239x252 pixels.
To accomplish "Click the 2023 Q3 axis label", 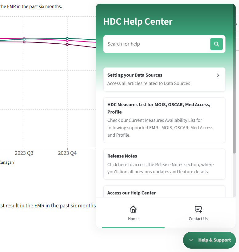I will 24,153.
